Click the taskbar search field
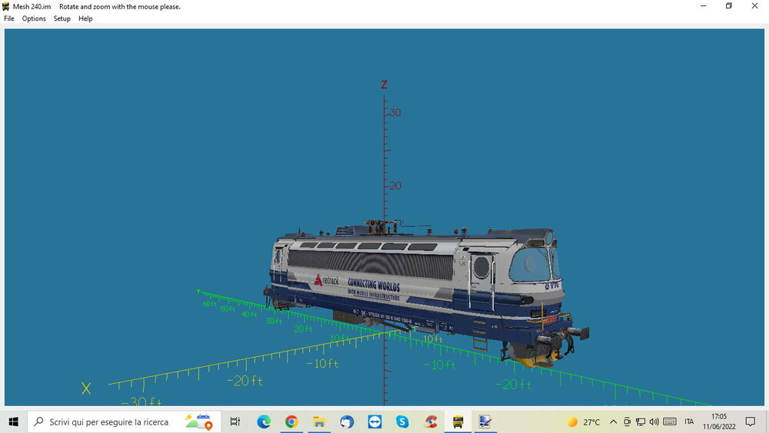The width and height of the screenshot is (769, 433). click(x=124, y=421)
